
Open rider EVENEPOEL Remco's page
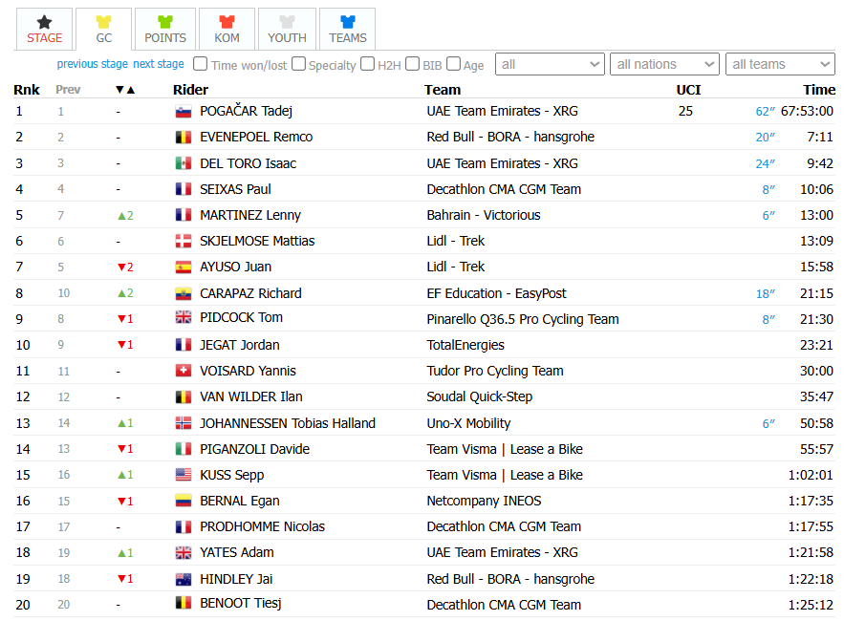click(256, 138)
